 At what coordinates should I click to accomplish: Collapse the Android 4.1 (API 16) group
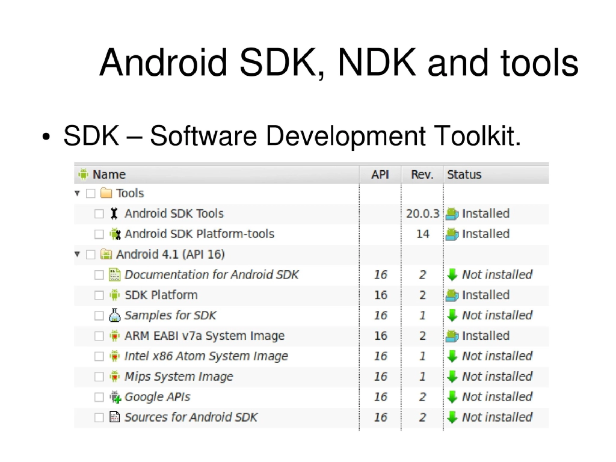77,254
